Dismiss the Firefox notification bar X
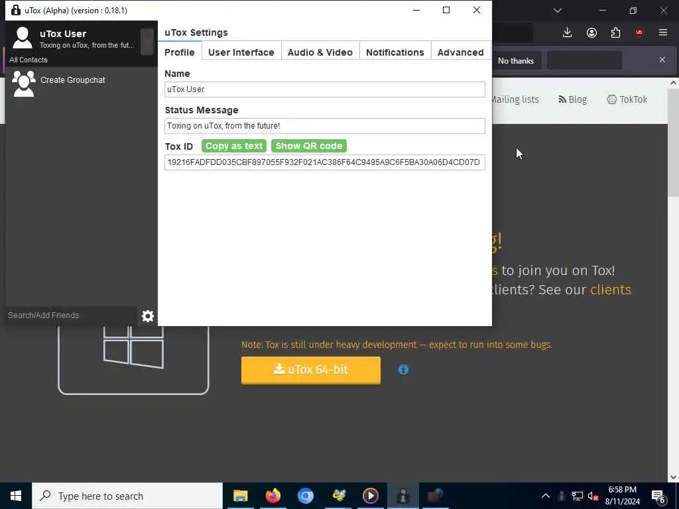The width and height of the screenshot is (679, 509). click(x=662, y=60)
